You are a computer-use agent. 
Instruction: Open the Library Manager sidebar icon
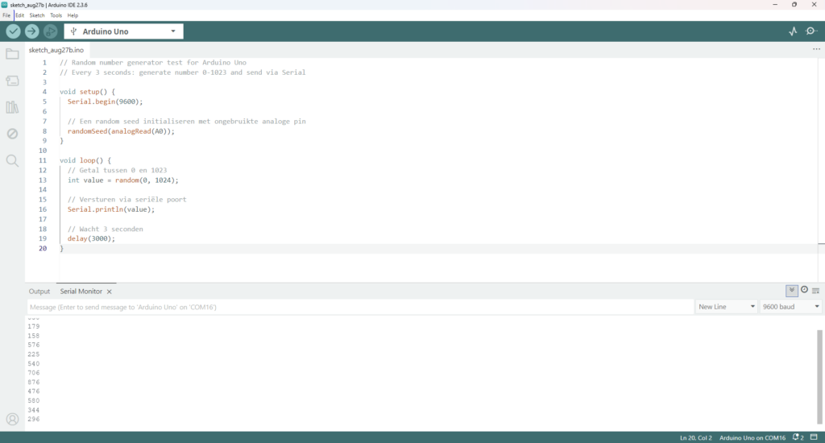click(x=12, y=107)
